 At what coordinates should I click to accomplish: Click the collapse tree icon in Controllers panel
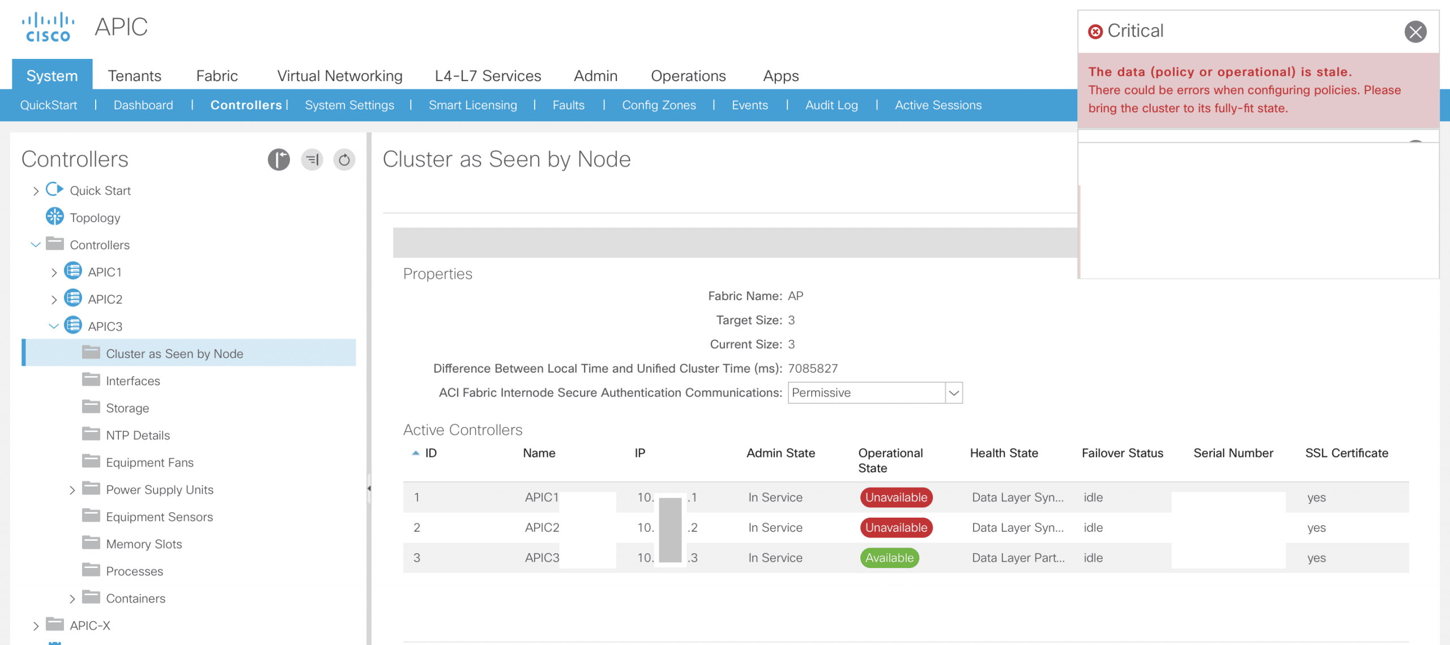pyautogui.click(x=312, y=160)
